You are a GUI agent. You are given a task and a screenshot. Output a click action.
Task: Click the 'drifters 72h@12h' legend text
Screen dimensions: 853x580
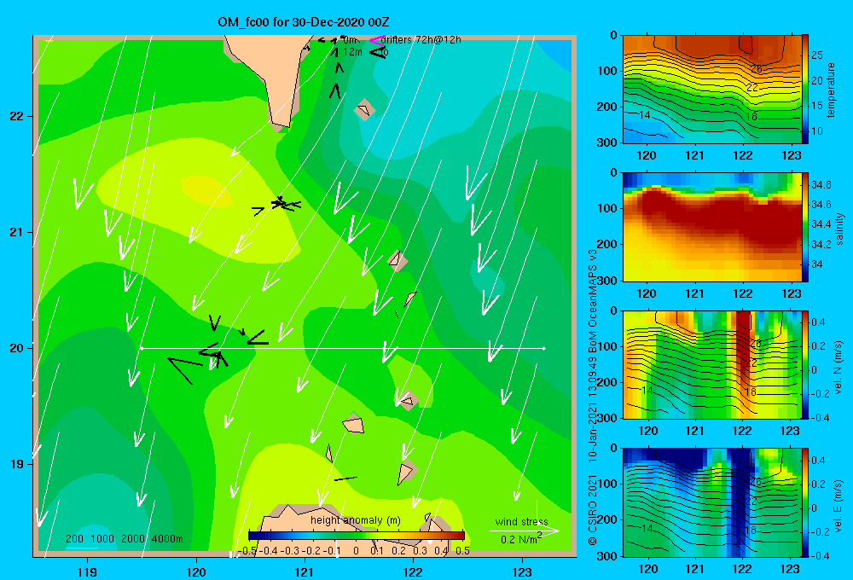pos(421,40)
